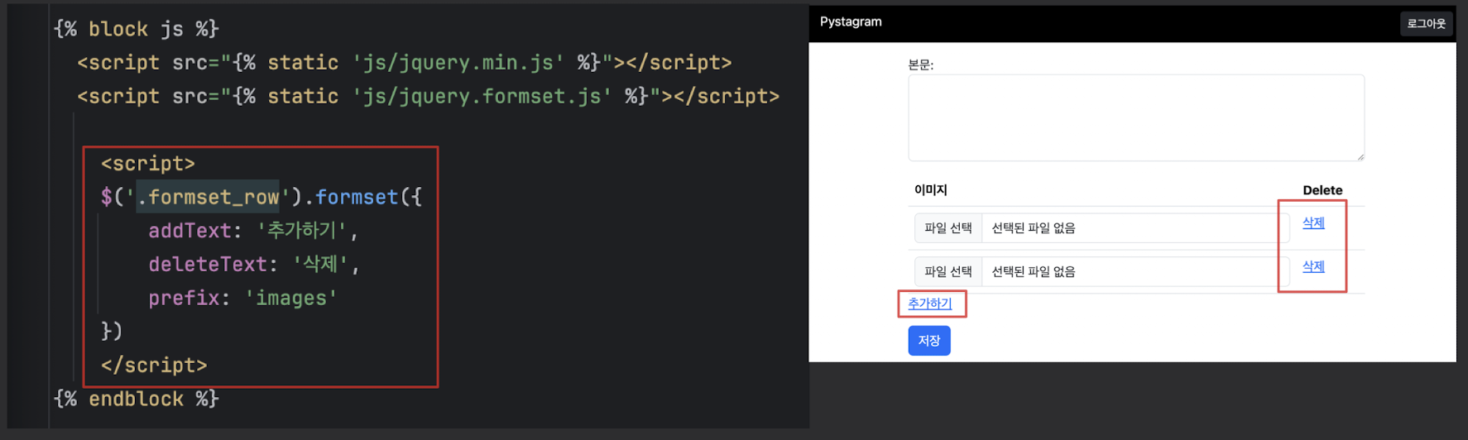
Task: Click the highlighted .formset_row selector
Action: tap(208, 198)
